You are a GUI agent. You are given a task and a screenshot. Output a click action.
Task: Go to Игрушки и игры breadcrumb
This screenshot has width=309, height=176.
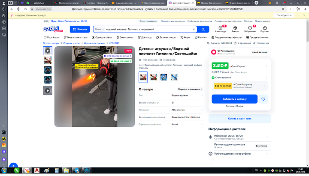[x=71, y=43]
